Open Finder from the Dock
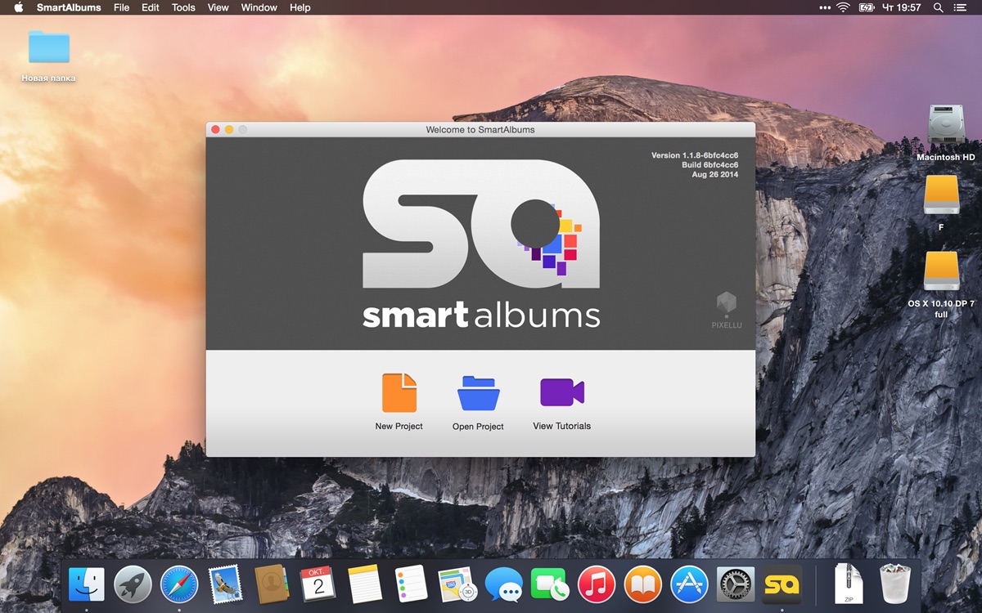Screen dimensions: 982x613 tap(86, 584)
